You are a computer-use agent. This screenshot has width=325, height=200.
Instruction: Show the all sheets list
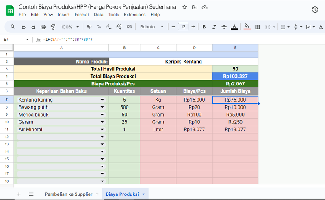(31, 194)
